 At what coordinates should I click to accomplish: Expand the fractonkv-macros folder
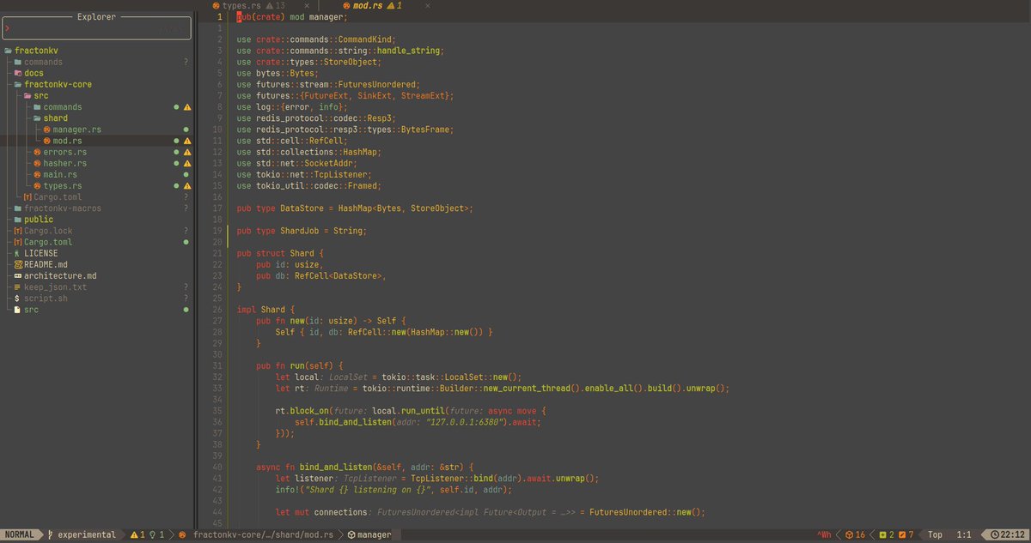coord(63,208)
